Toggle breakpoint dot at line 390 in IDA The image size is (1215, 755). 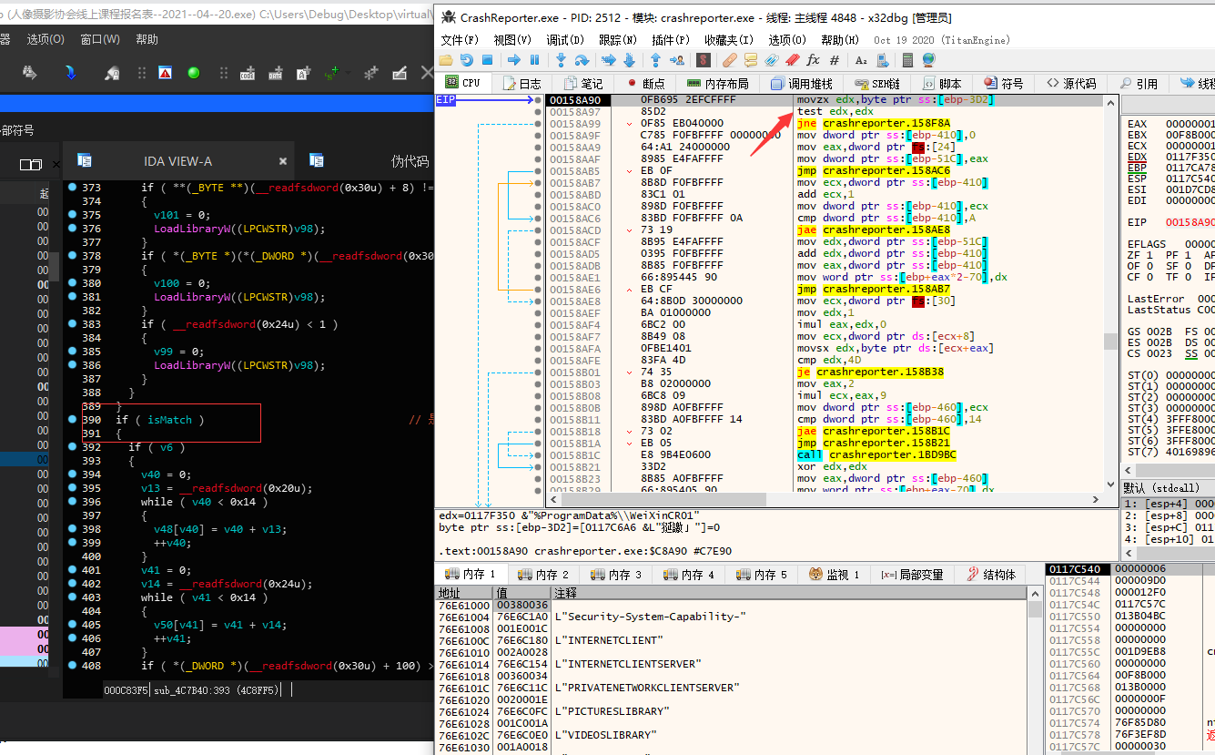pyautogui.click(x=73, y=420)
